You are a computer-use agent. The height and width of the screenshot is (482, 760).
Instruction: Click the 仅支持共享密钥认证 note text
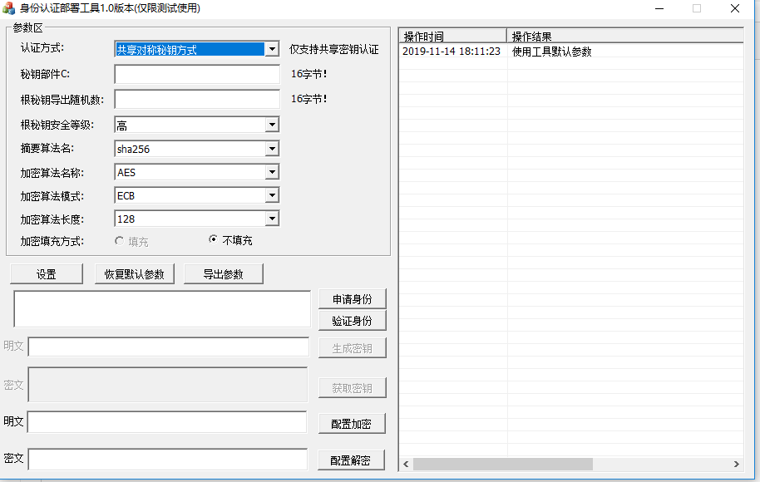(334, 49)
